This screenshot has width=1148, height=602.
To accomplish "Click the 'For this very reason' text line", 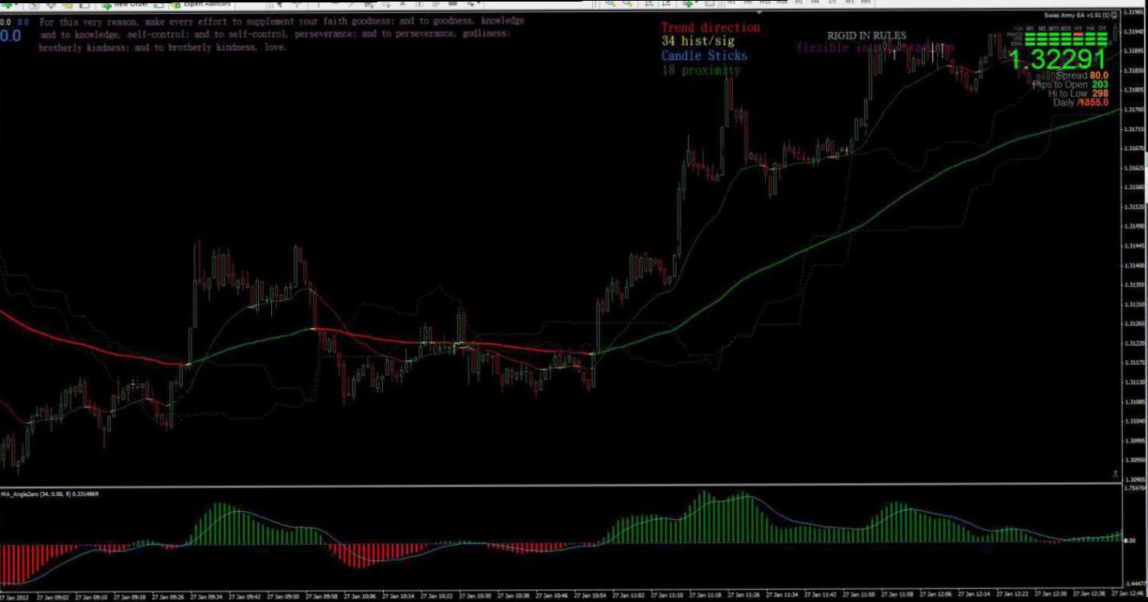I will click(282, 21).
